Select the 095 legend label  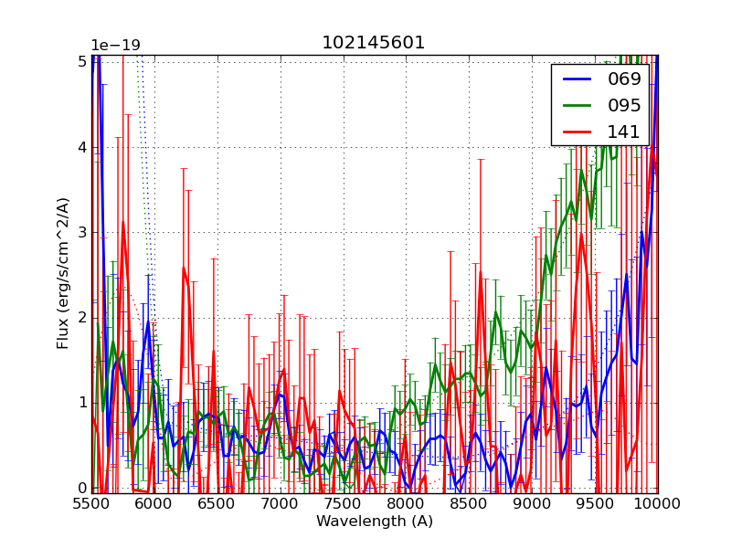click(x=624, y=105)
